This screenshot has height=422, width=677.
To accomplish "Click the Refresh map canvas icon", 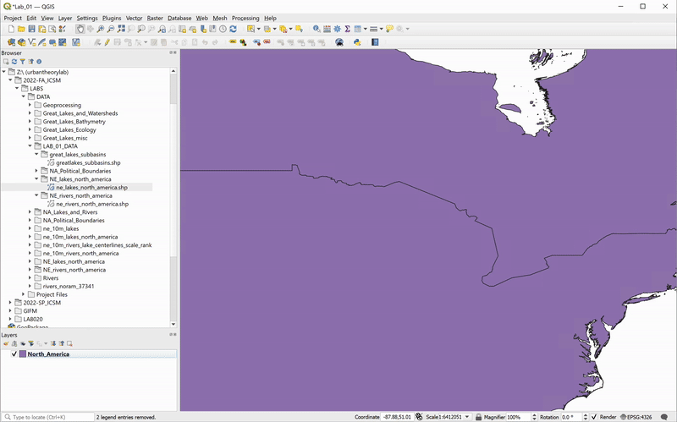I will pos(233,29).
